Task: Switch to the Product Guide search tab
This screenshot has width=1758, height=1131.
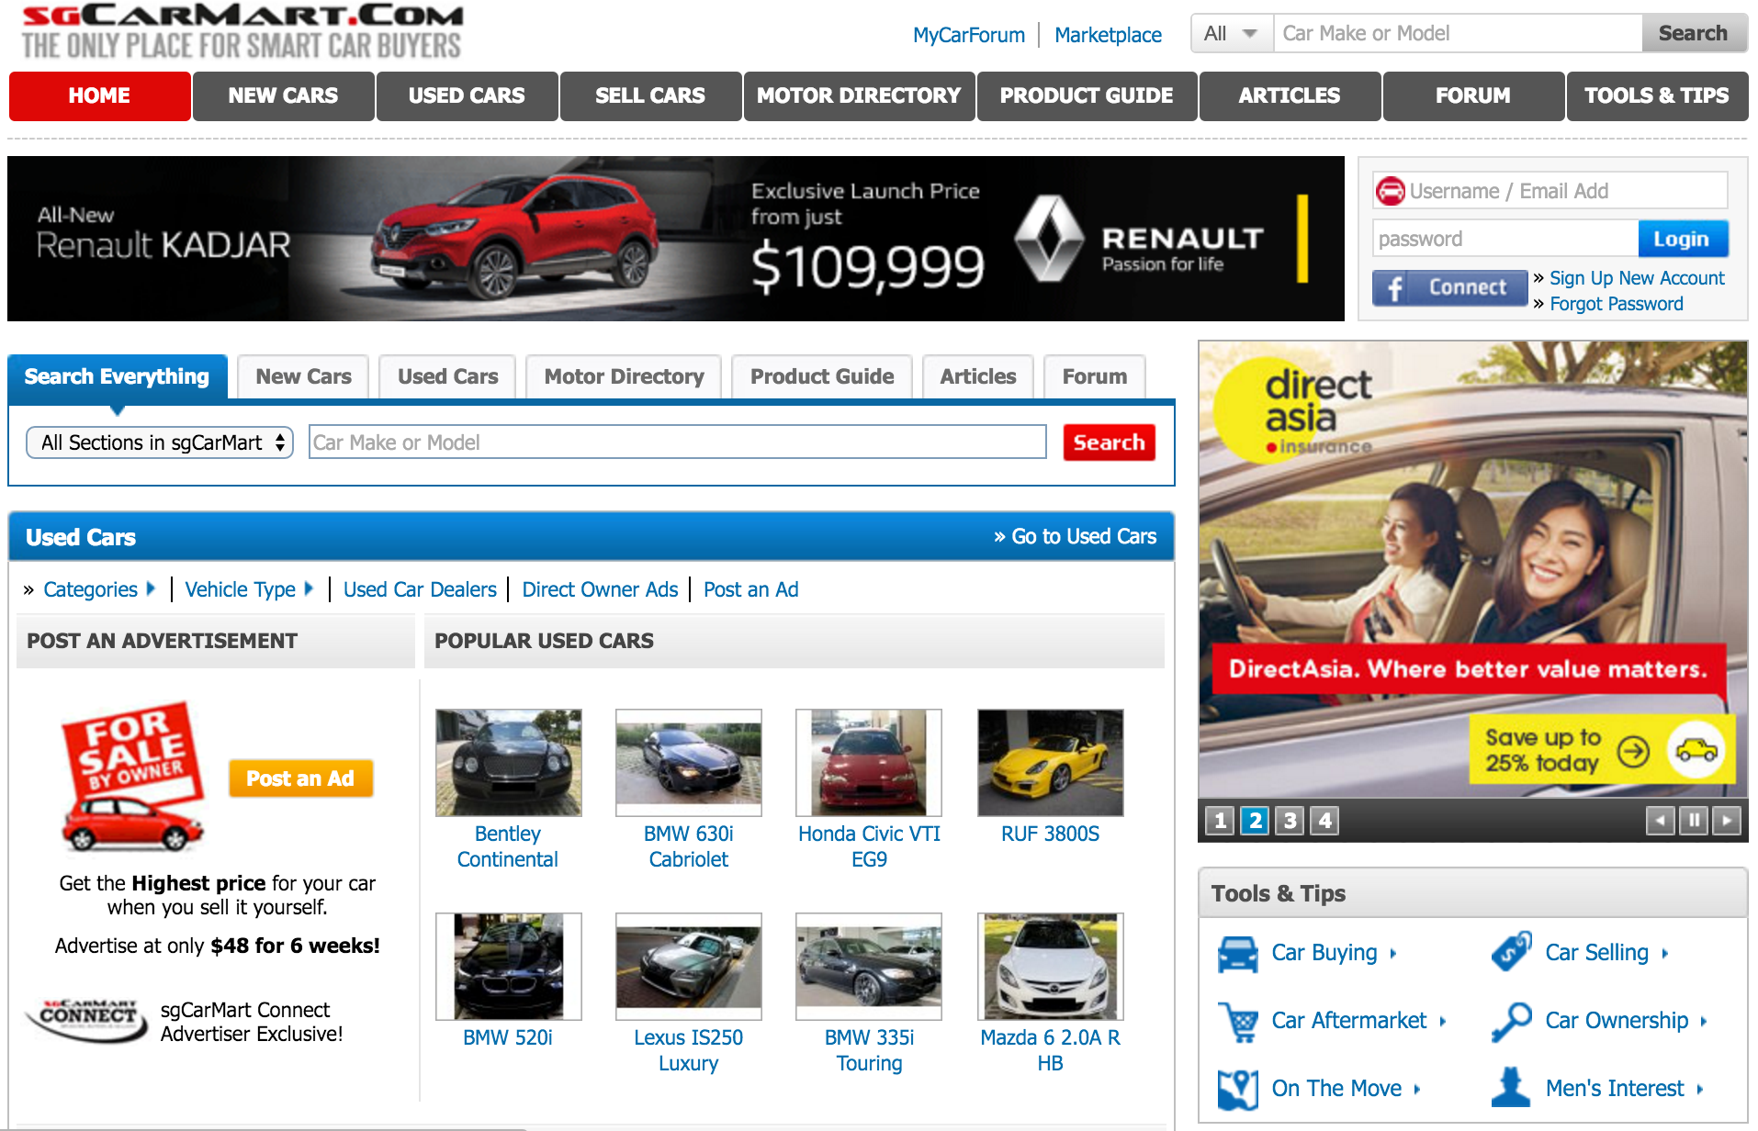Action: coord(822,377)
